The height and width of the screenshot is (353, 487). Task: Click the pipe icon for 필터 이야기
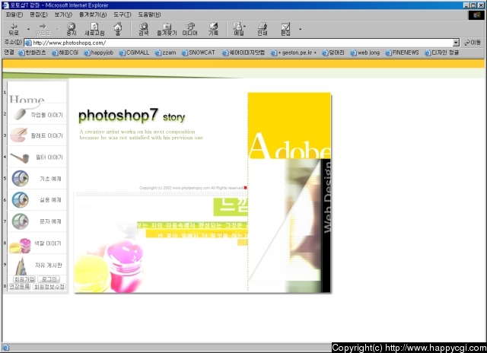tap(20, 157)
